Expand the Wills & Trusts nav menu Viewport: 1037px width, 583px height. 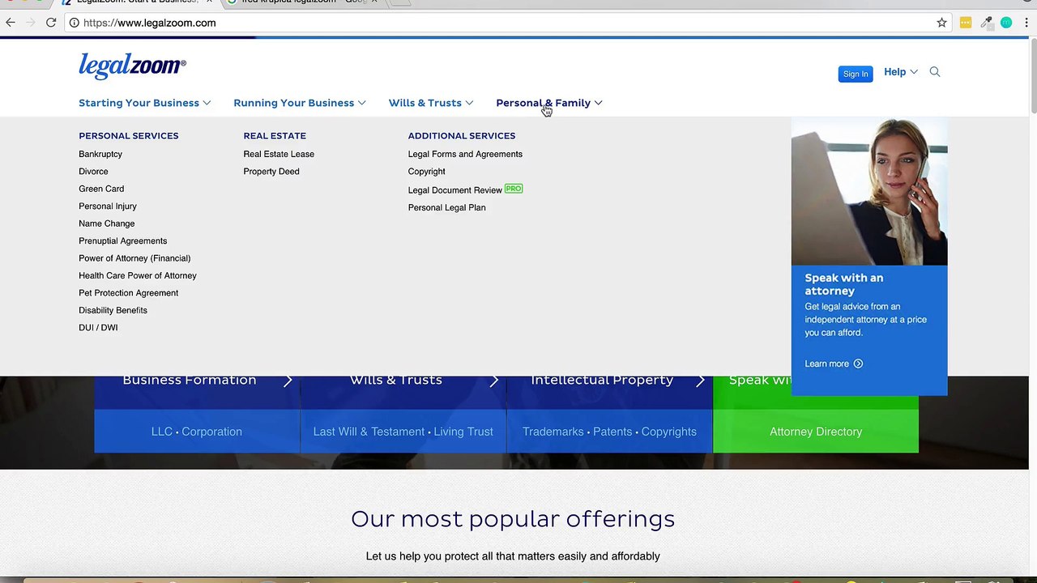tap(431, 103)
